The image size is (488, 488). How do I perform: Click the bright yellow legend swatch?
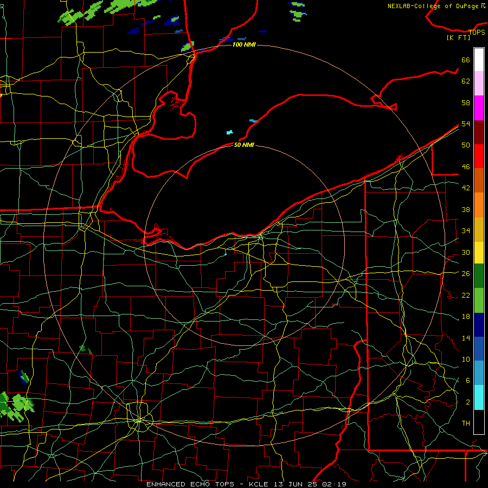pyautogui.click(x=479, y=252)
